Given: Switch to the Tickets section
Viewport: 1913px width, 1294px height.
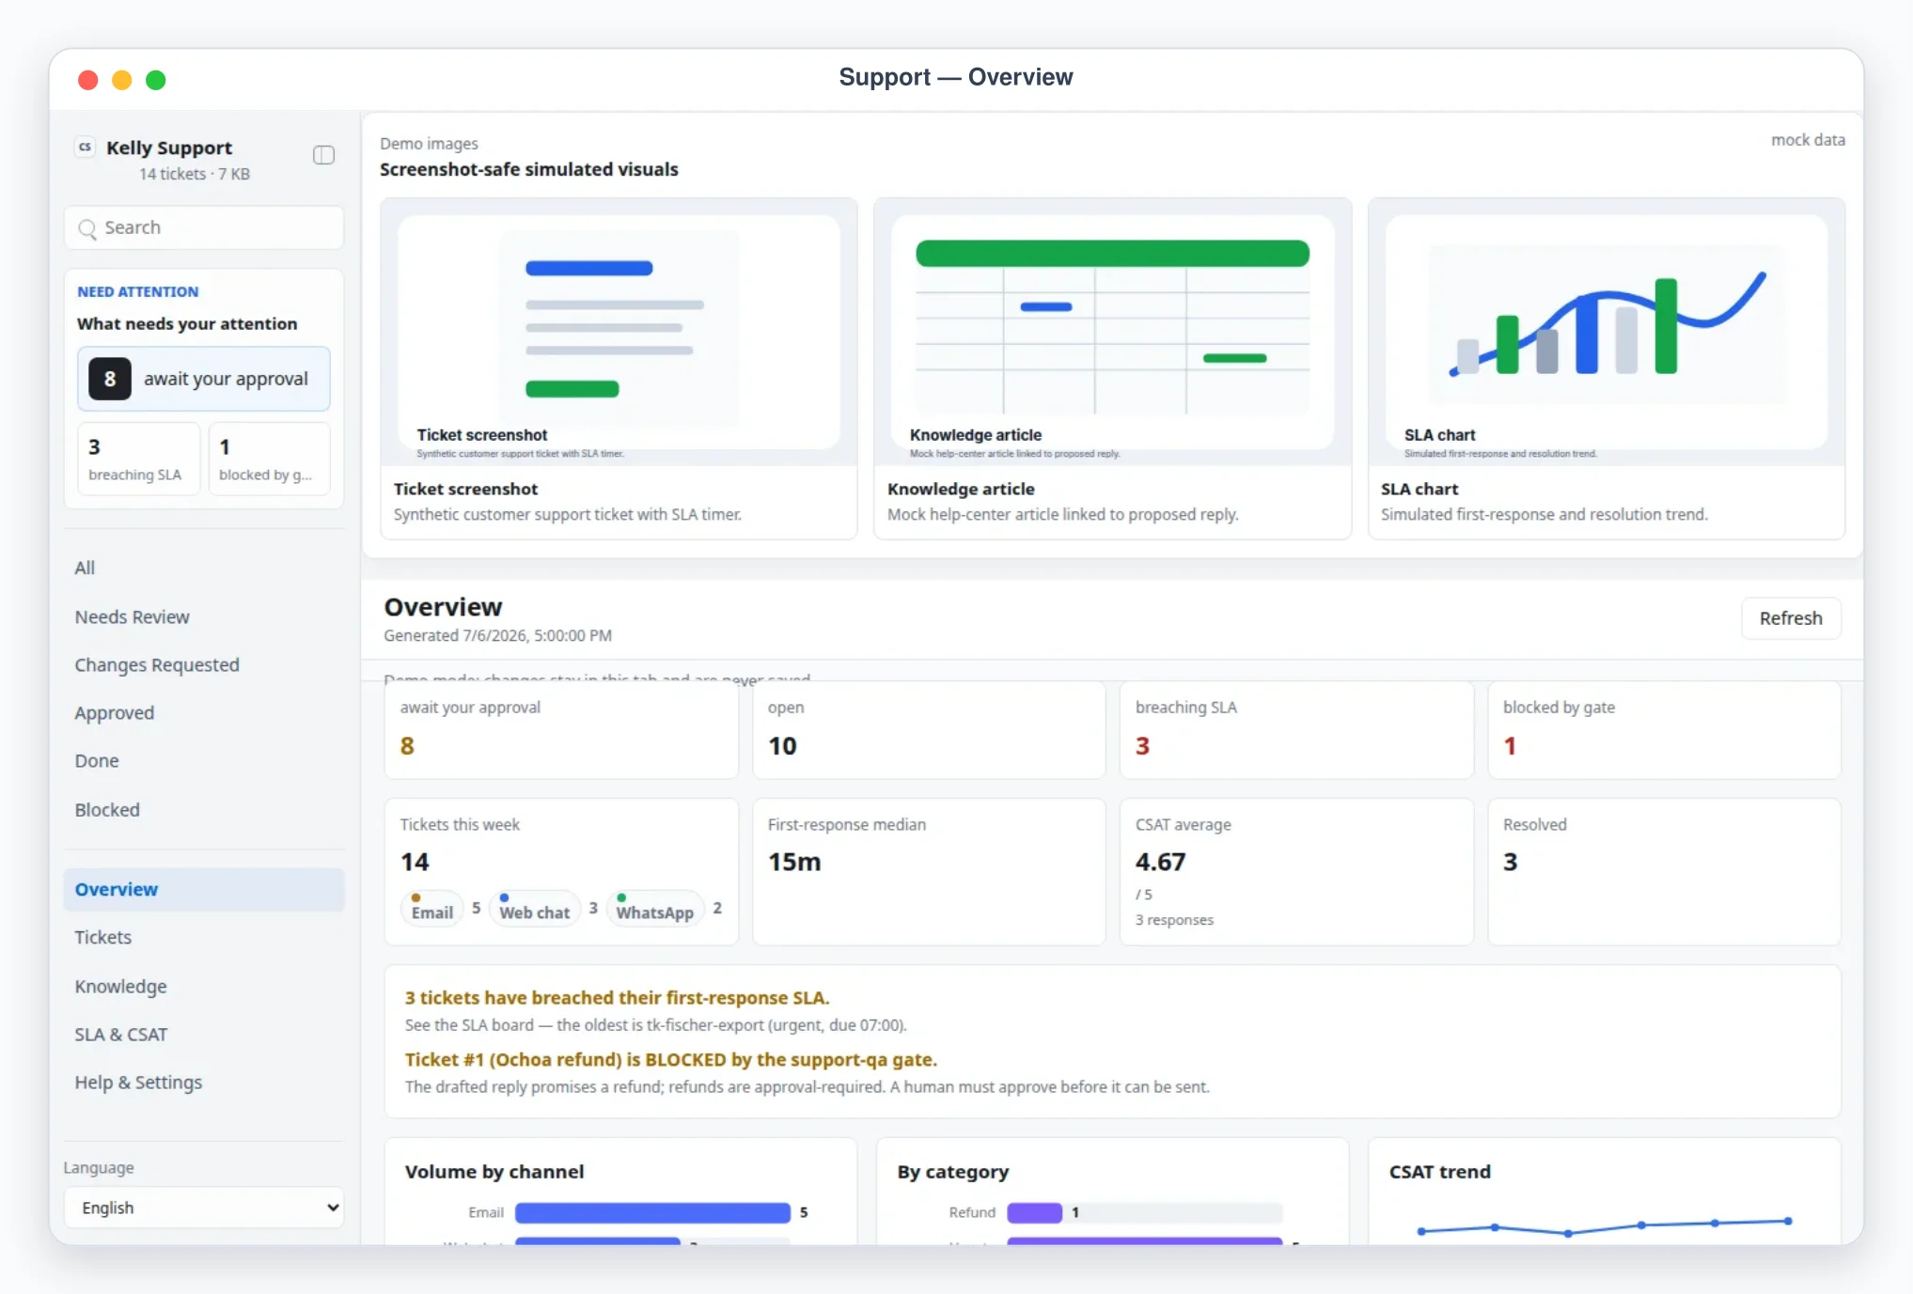Looking at the screenshot, I should coord(103,937).
